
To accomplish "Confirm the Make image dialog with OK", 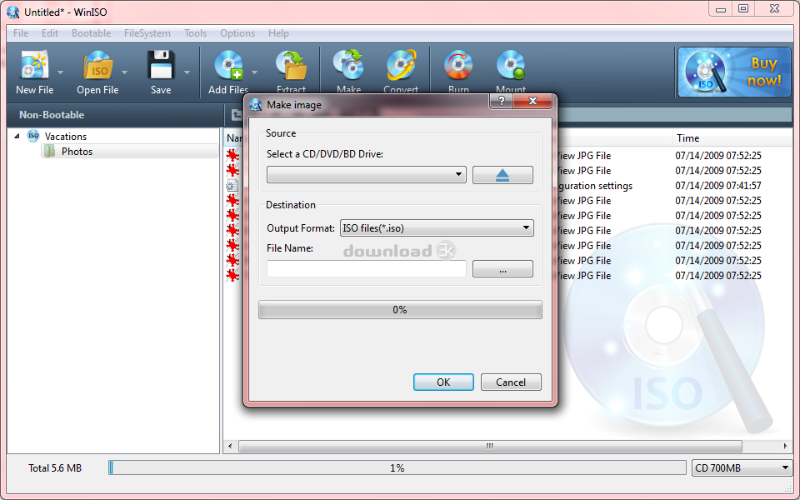I will click(443, 382).
